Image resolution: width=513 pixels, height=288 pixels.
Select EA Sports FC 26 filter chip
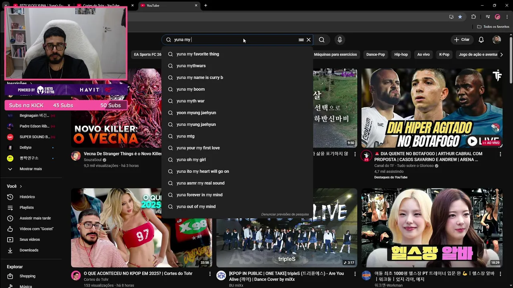[x=147, y=54]
